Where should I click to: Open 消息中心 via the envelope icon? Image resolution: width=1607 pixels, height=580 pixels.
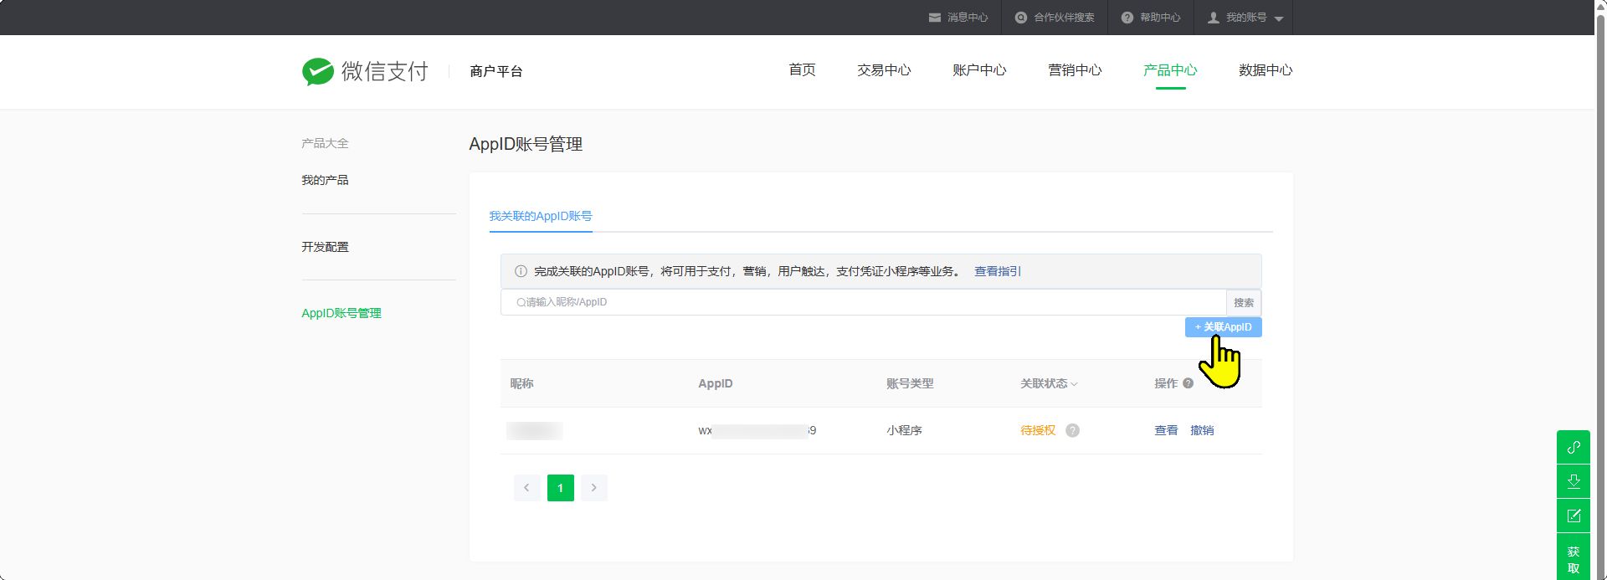[x=934, y=18]
